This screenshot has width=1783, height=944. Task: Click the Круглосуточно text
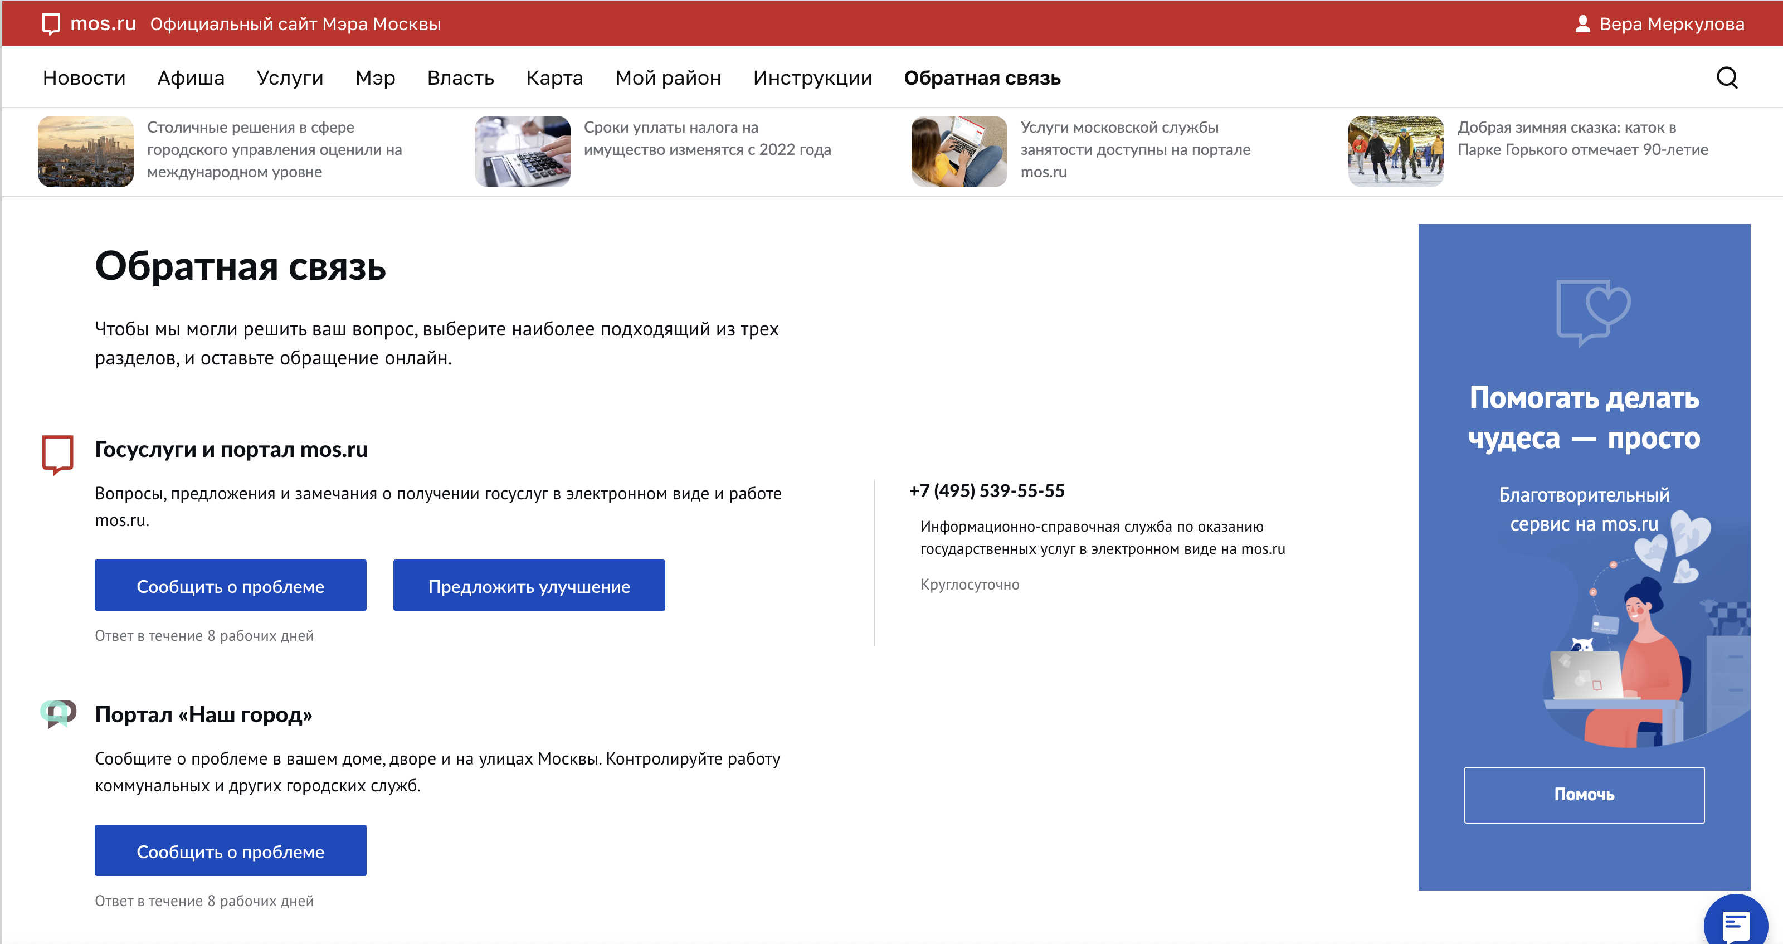point(969,584)
